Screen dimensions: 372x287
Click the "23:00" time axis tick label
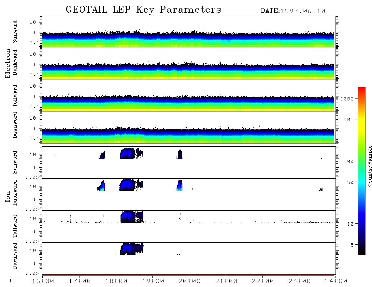[300, 281]
